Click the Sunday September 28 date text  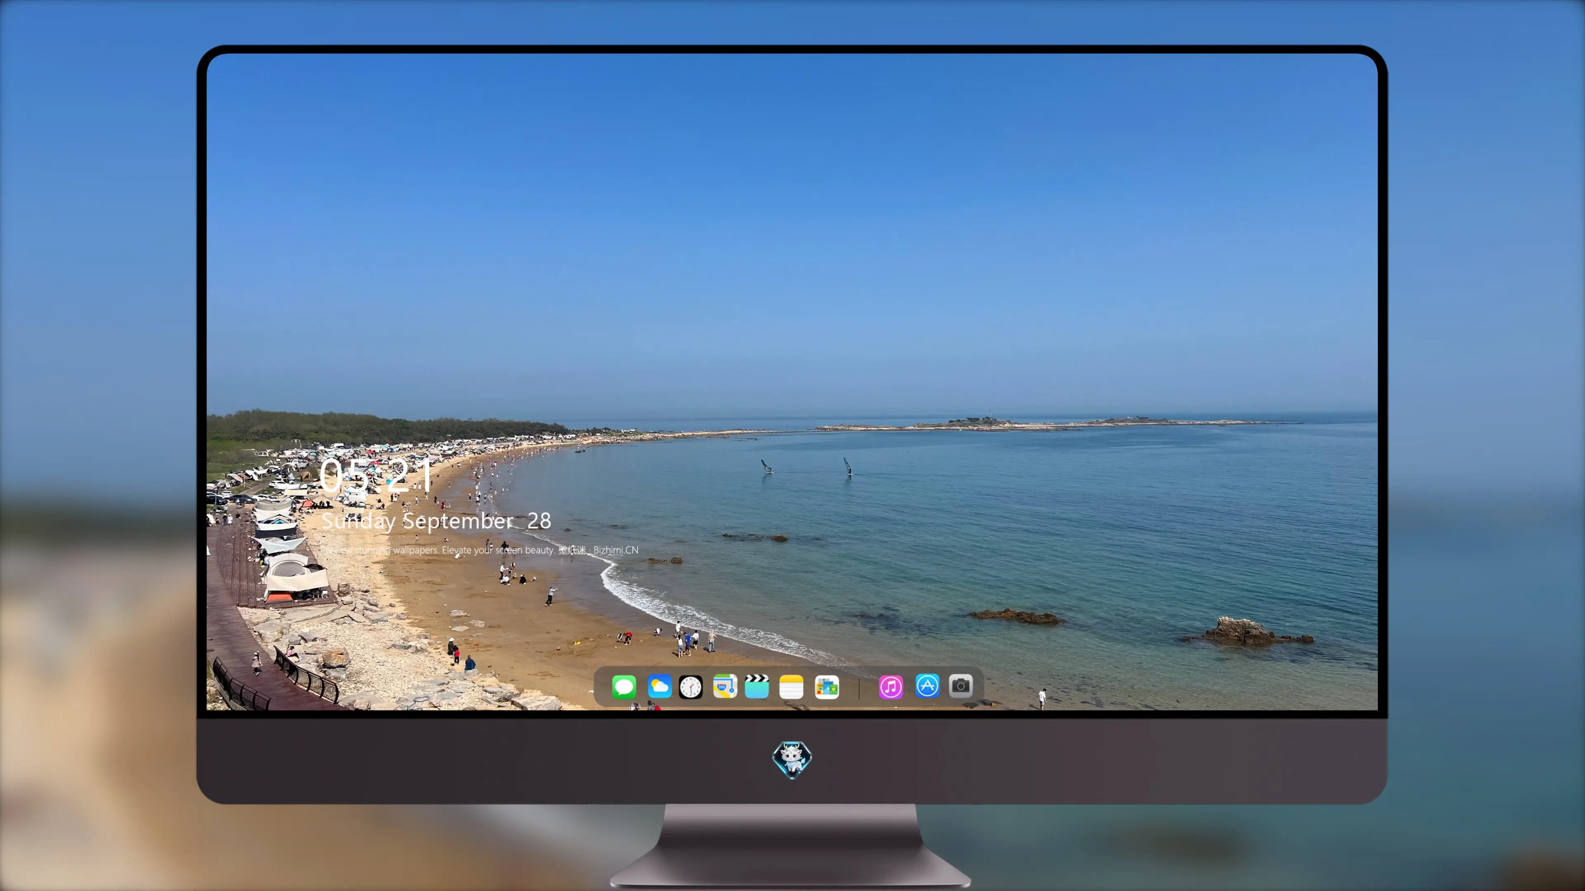436,521
